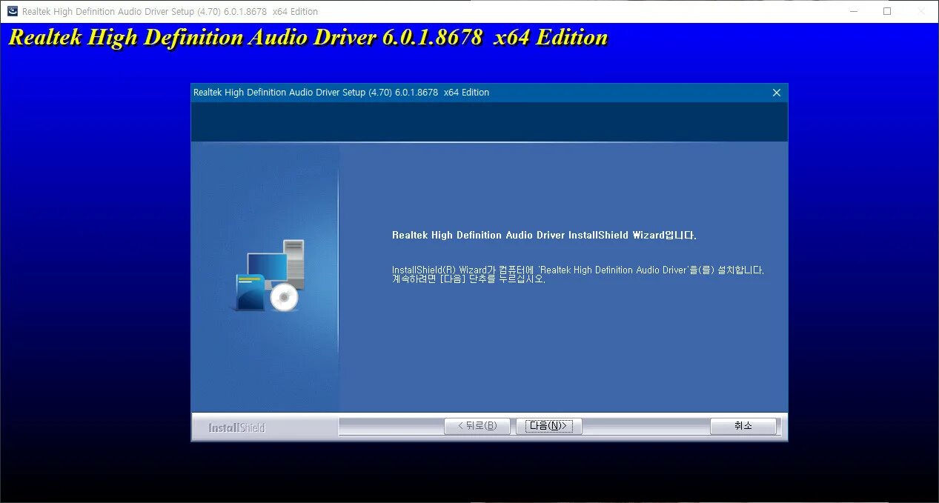Click the 뒤로(B) back button
939x503 pixels.
coord(477,426)
